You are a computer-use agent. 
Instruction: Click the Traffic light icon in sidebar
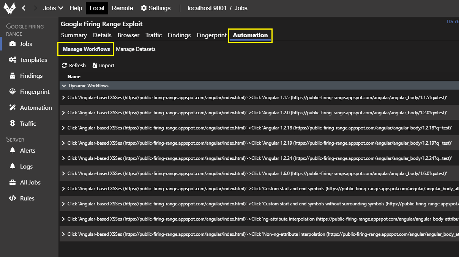[x=13, y=124]
